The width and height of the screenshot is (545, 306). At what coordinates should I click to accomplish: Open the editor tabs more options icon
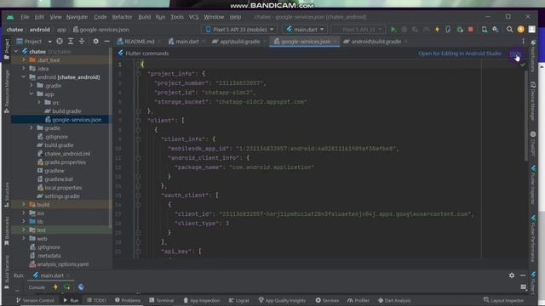tap(523, 42)
